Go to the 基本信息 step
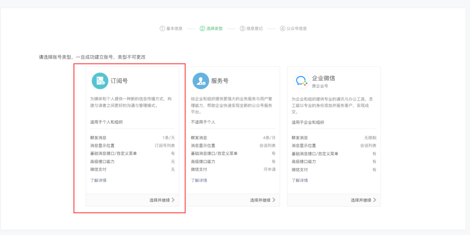Viewport: 470px width, 235px height. (174, 28)
